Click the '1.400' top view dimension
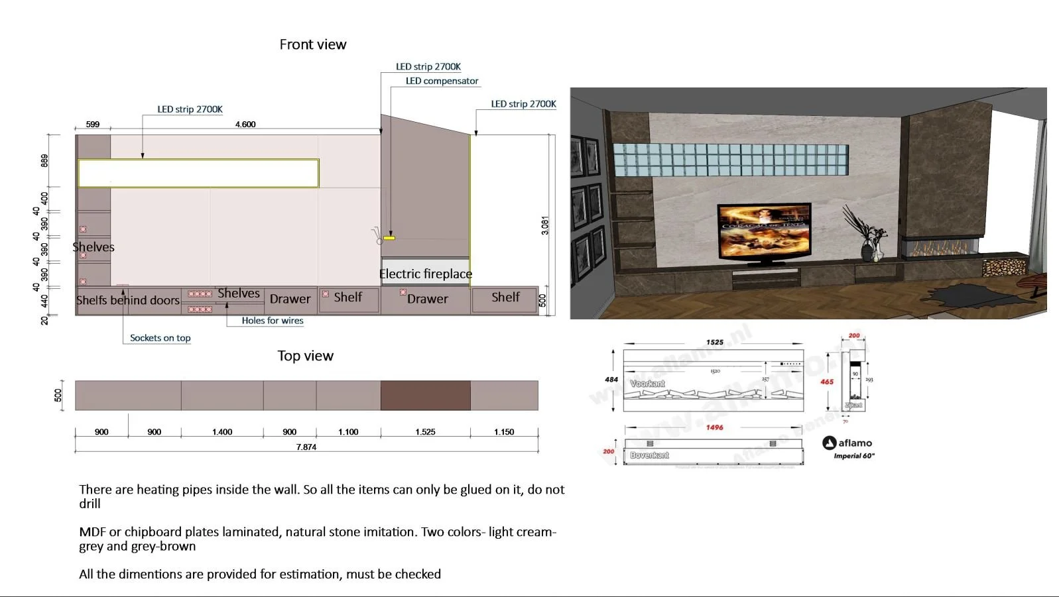 point(222,432)
